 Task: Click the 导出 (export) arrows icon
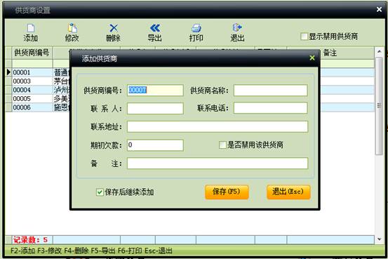(x=155, y=28)
